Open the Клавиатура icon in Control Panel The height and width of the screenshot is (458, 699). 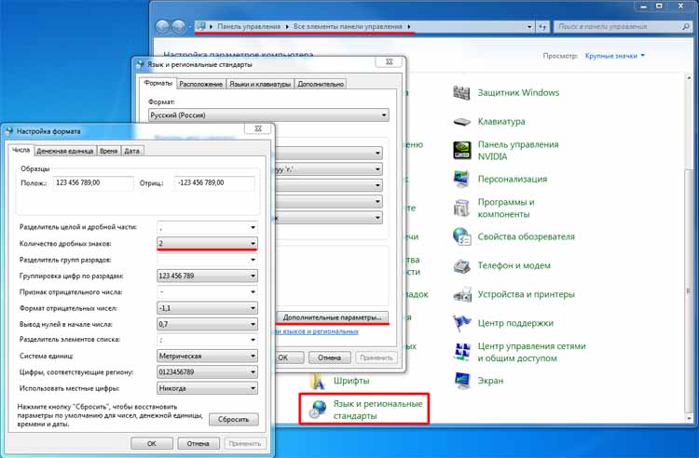click(461, 122)
